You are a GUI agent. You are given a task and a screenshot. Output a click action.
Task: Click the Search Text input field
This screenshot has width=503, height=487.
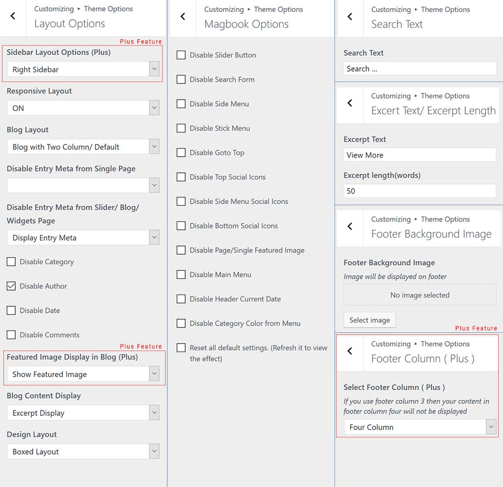pos(420,69)
